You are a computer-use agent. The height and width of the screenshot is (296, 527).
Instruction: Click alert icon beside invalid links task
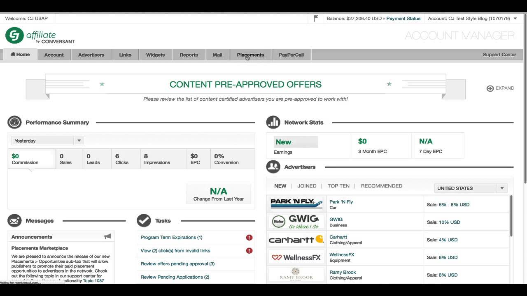click(x=249, y=251)
